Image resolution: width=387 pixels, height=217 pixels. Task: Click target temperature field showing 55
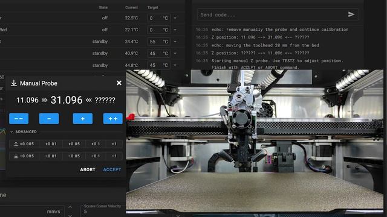[158, 42]
